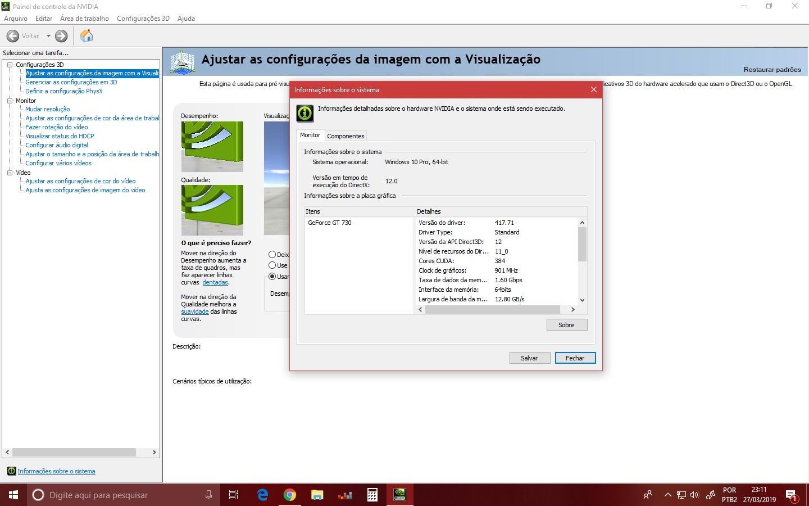Select Configurar áudio digital
Viewport: 809px width, 506px height.
coord(57,145)
